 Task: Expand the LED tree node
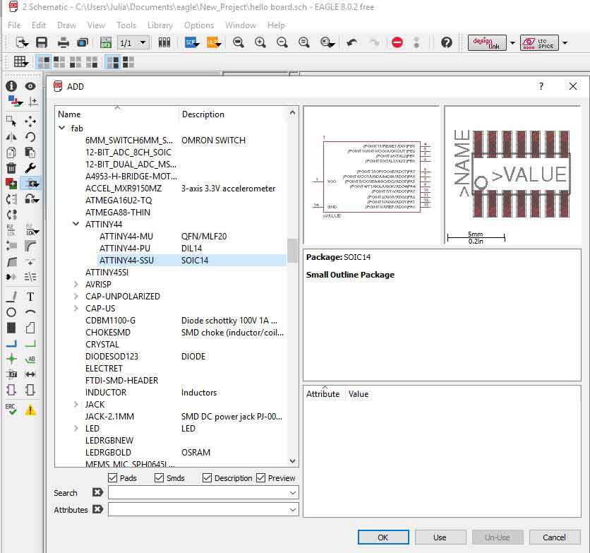pyautogui.click(x=76, y=428)
